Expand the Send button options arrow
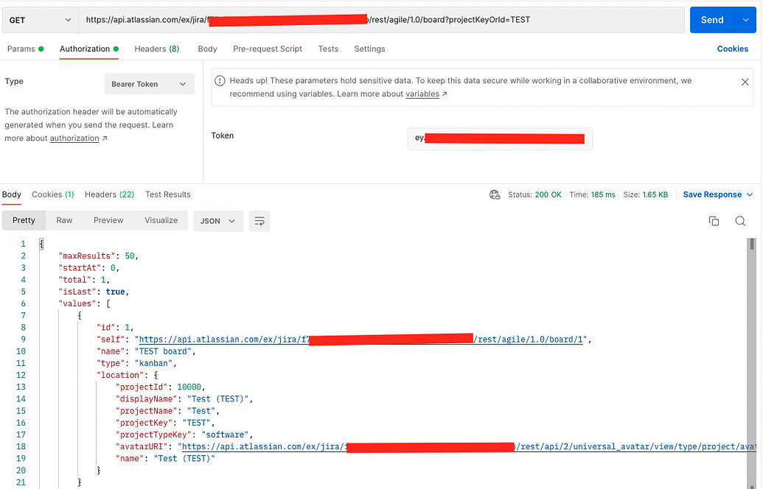763x489 pixels. [745, 20]
